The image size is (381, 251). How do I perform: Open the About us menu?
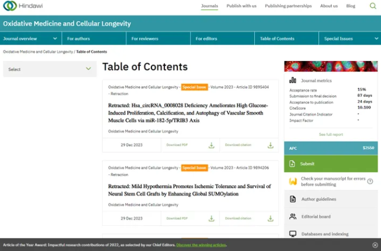pyautogui.click(x=328, y=6)
